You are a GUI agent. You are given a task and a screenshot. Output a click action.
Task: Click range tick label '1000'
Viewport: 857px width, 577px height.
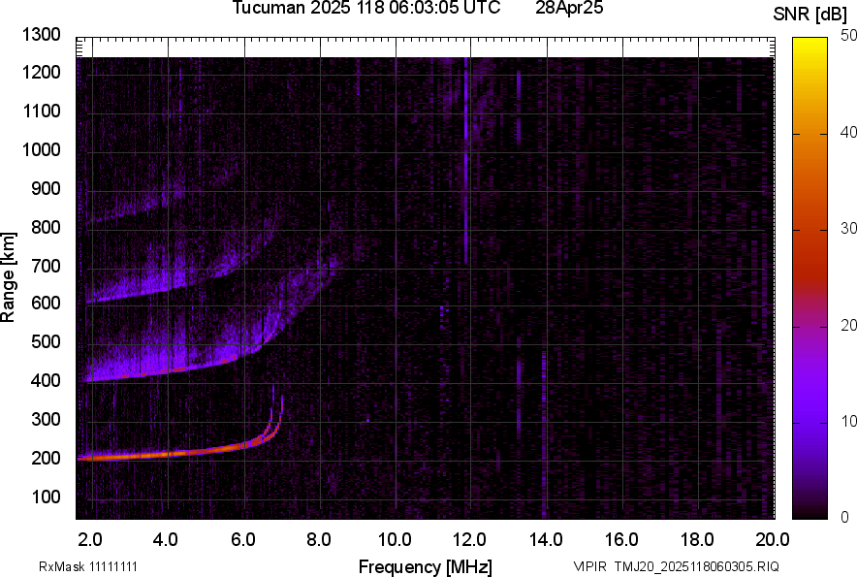pyautogui.click(x=41, y=149)
